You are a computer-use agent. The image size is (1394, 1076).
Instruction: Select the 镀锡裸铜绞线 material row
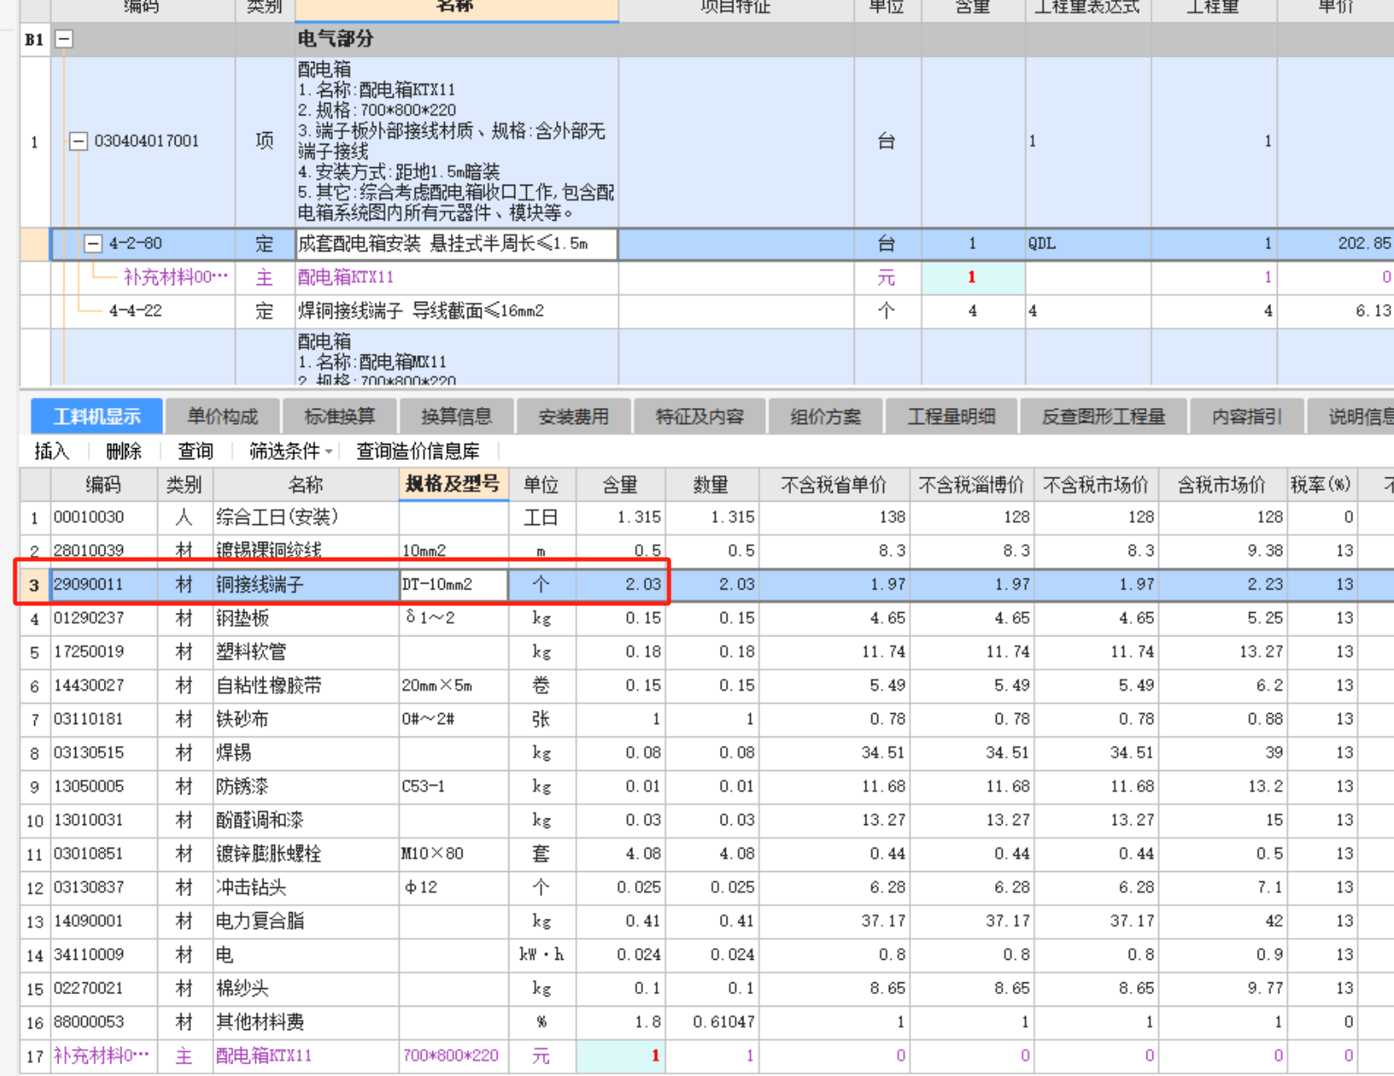click(707, 551)
